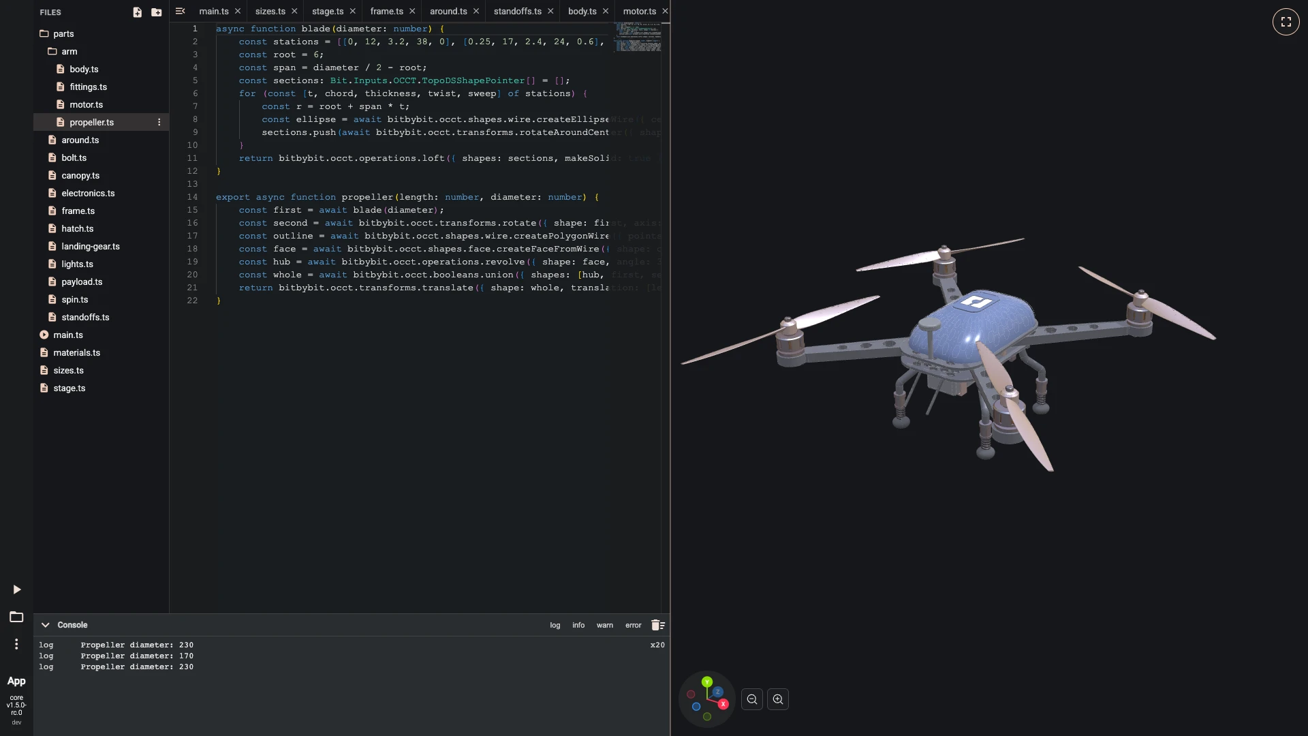The image size is (1308, 736).
Task: Close the standoffs.ts tab
Action: click(x=550, y=11)
